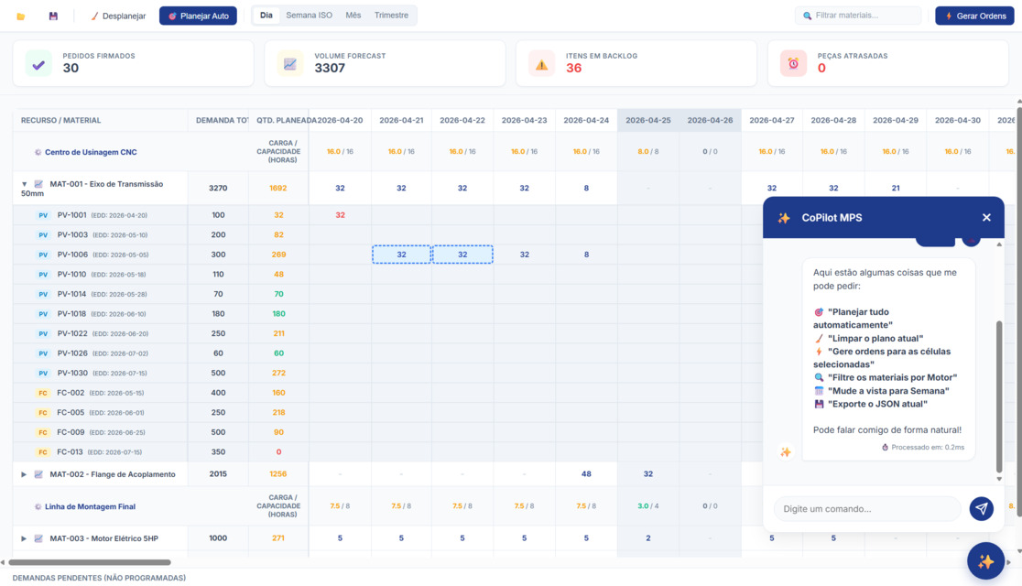Image resolution: width=1022 pixels, height=586 pixels.
Task: Send the CoPilot command with paper-plane icon
Action: [x=981, y=508]
